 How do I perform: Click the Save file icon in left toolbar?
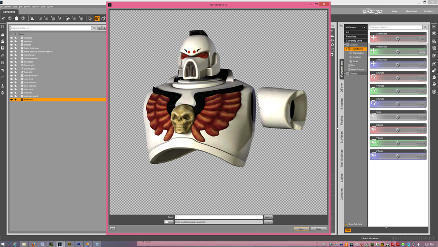coord(3,48)
